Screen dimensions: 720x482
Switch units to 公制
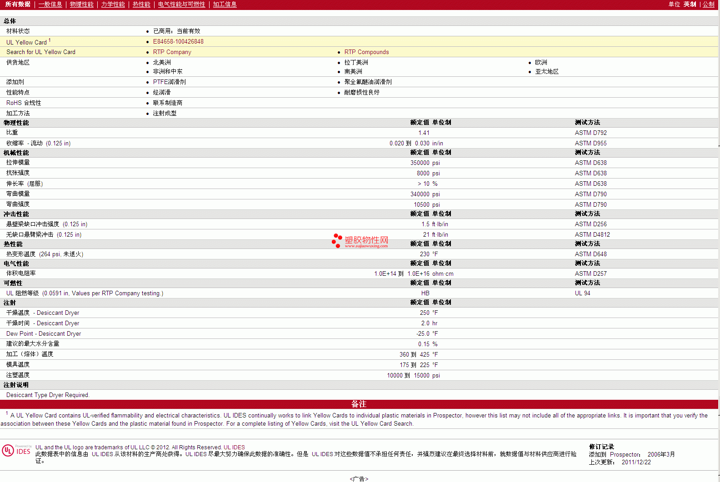pos(708,5)
